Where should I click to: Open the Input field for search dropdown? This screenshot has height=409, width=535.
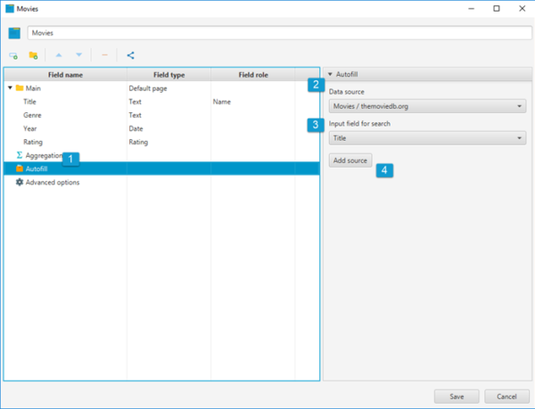(x=427, y=138)
